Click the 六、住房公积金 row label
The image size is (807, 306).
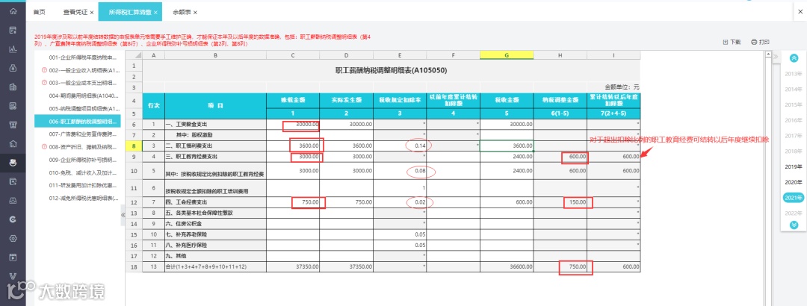tap(216, 223)
